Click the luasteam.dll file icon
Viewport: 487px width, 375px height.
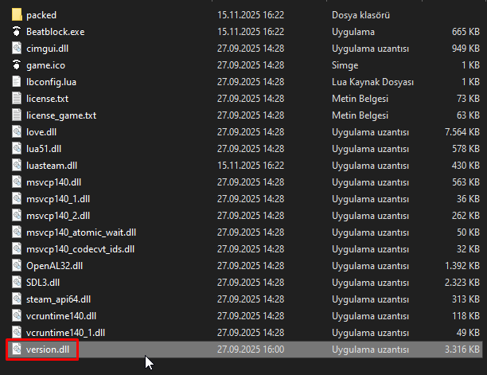tap(17, 166)
